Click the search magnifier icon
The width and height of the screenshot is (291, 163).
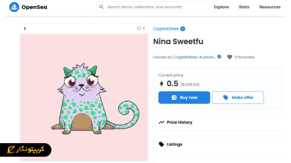pyautogui.click(x=102, y=7)
